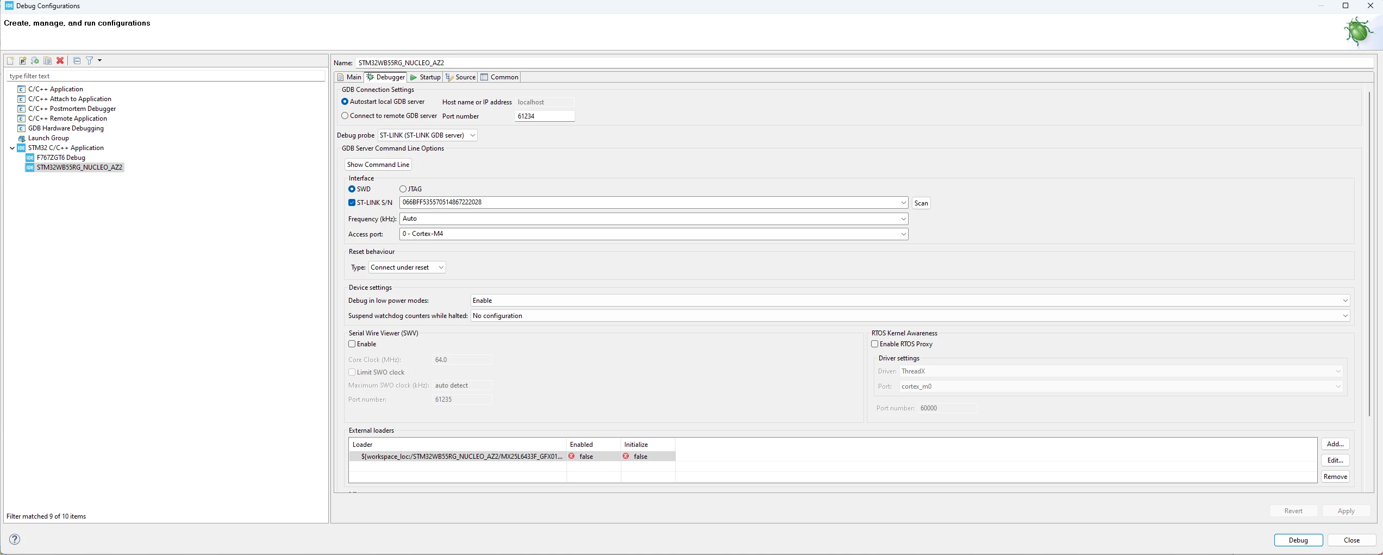This screenshot has height=555, width=1383.
Task: Check Enable RTOS Proxy
Action: 875,344
